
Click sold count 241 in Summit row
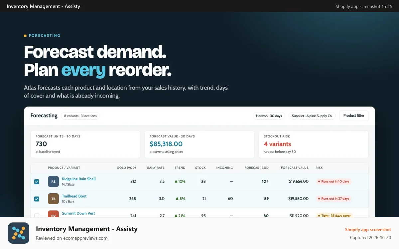133,216
